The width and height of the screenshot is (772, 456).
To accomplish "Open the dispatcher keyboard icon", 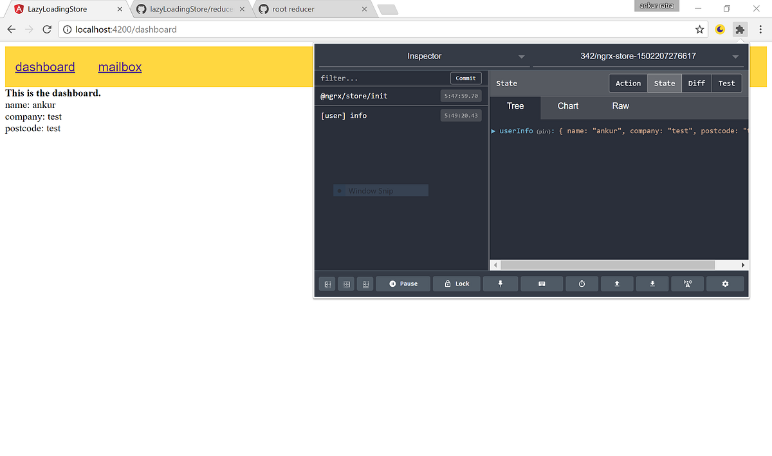I will (x=542, y=284).
